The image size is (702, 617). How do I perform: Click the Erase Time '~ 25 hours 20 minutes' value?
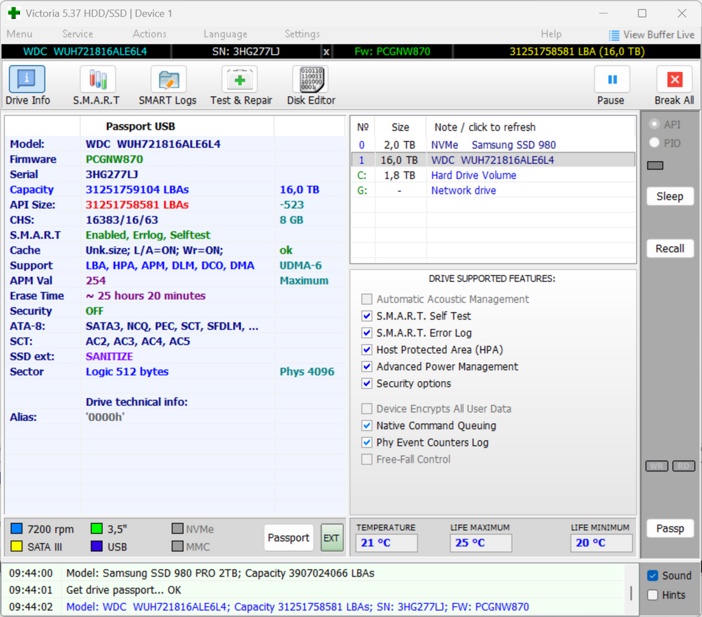(145, 296)
